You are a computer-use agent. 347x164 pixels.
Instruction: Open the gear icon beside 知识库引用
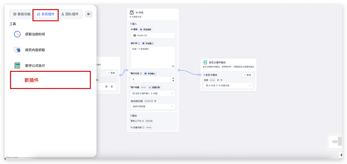[x=155, y=101]
